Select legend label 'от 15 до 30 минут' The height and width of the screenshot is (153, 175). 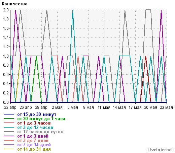click(x=37, y=114)
